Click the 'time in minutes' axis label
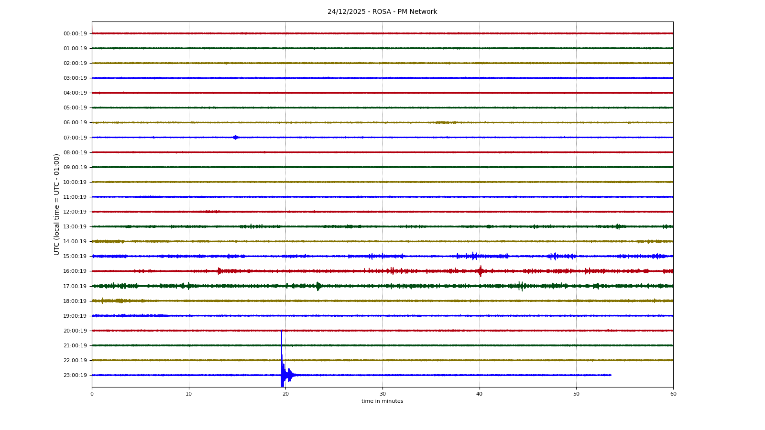Viewport: 765px width, 430px height. [x=382, y=401]
